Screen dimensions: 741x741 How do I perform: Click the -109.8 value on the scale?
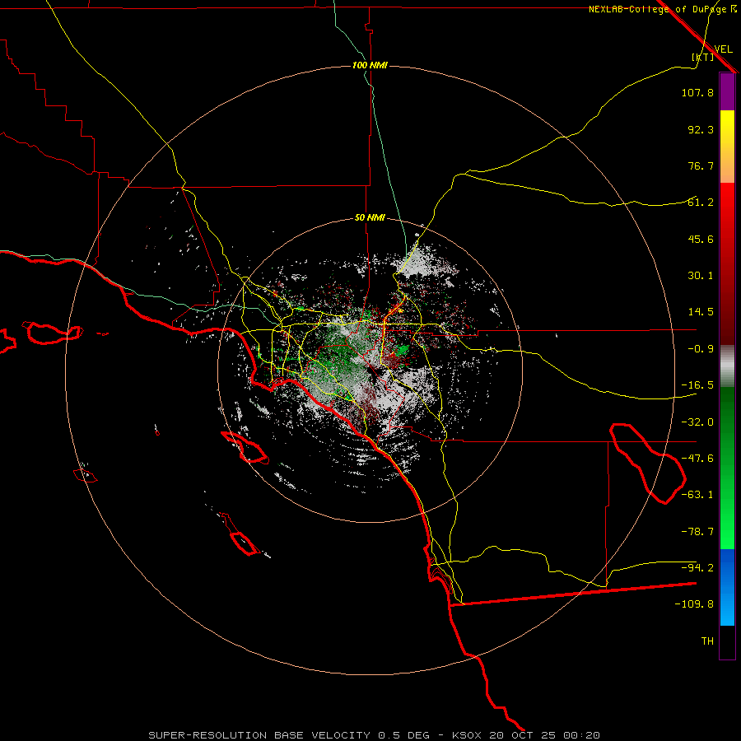point(694,604)
